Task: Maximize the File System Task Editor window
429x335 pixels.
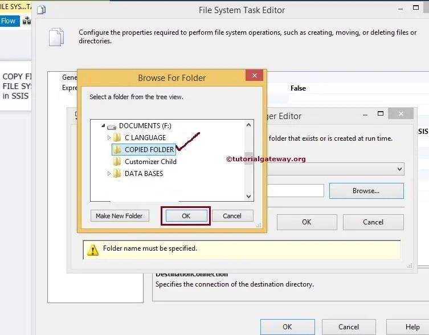Action: point(415,7)
